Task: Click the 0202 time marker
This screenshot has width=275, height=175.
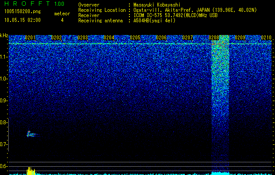Action: tap(56, 38)
